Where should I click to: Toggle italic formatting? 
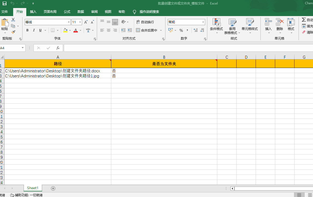34,30
